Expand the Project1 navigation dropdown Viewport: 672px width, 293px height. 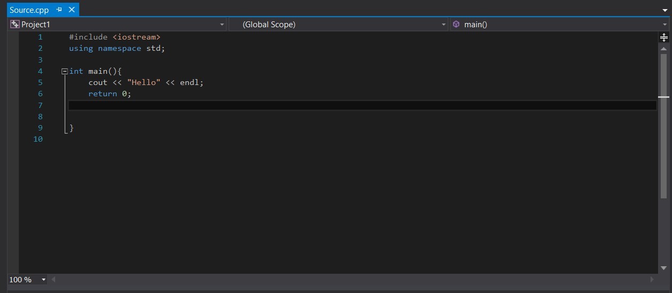click(222, 25)
